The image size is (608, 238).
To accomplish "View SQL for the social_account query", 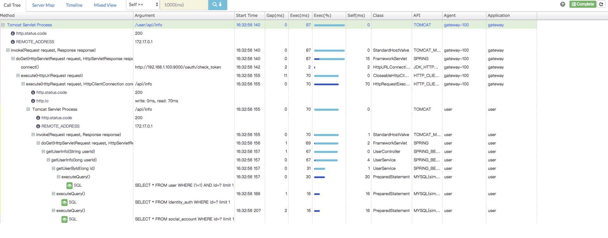I will (x=64, y=219).
